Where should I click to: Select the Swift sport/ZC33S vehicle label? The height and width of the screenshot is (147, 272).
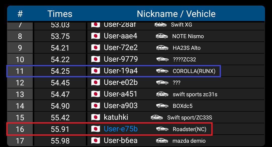[189, 117]
